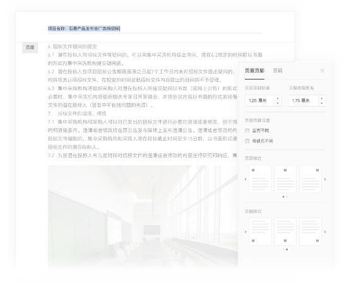Switch to the 页眉页脚 tab

coord(254,71)
